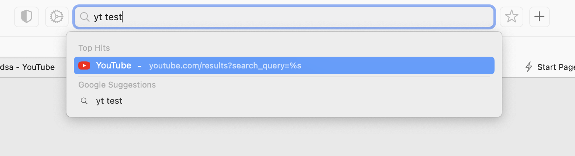Click the youtube.com/results search URL text
Viewport: 575px width, 156px height.
pyautogui.click(x=225, y=66)
